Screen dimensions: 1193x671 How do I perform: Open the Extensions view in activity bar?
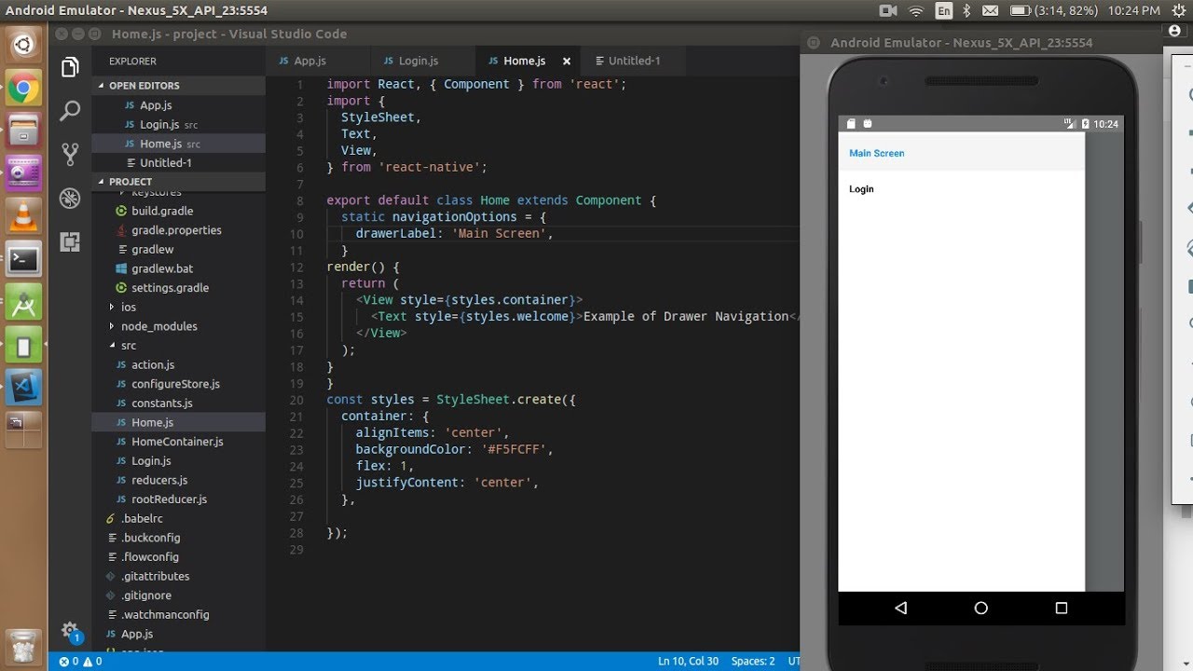coord(70,242)
